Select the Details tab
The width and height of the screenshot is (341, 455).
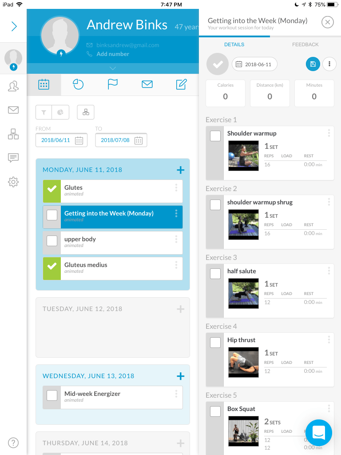click(234, 44)
